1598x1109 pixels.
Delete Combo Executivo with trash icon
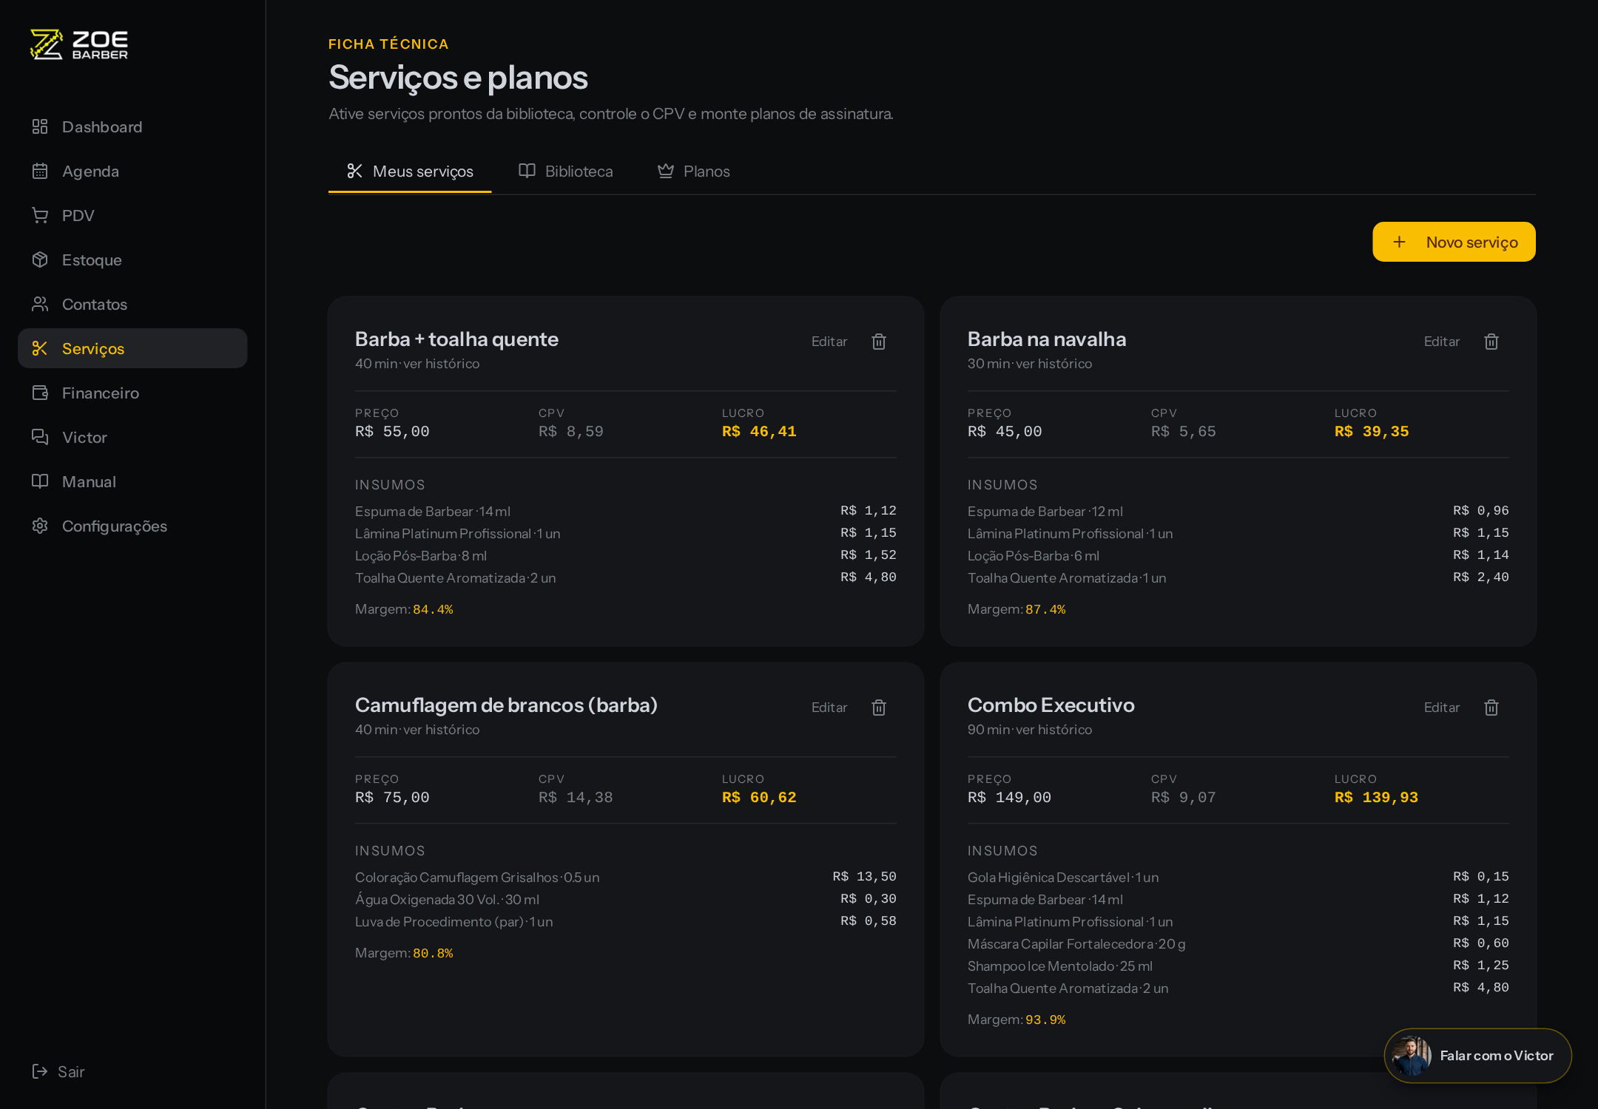click(x=1491, y=708)
